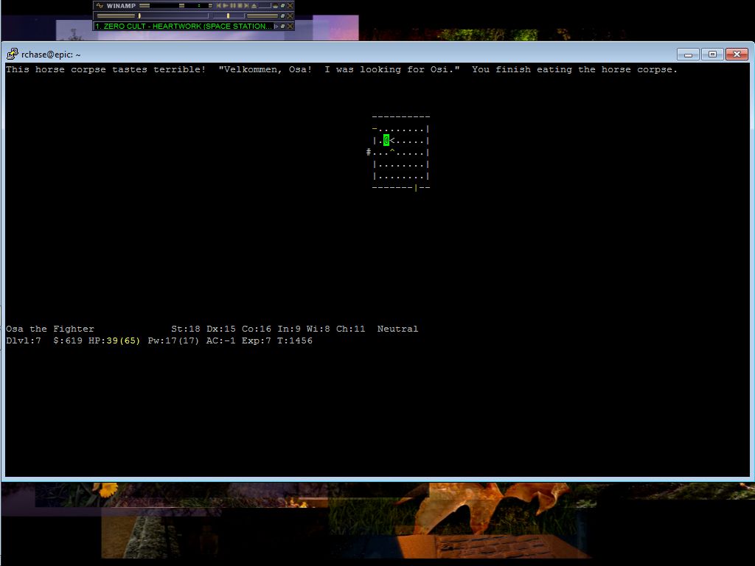The width and height of the screenshot is (755, 566).
Task: Click the lightning bolt logo on Winamp's title bar
Action: pos(98,5)
